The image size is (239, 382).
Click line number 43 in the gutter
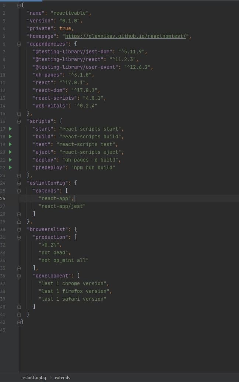coord(3,330)
